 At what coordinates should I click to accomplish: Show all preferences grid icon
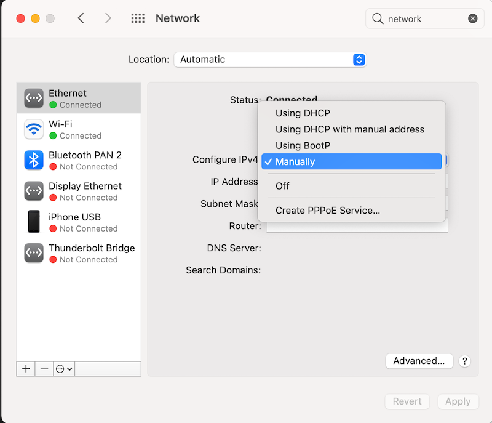(x=138, y=18)
